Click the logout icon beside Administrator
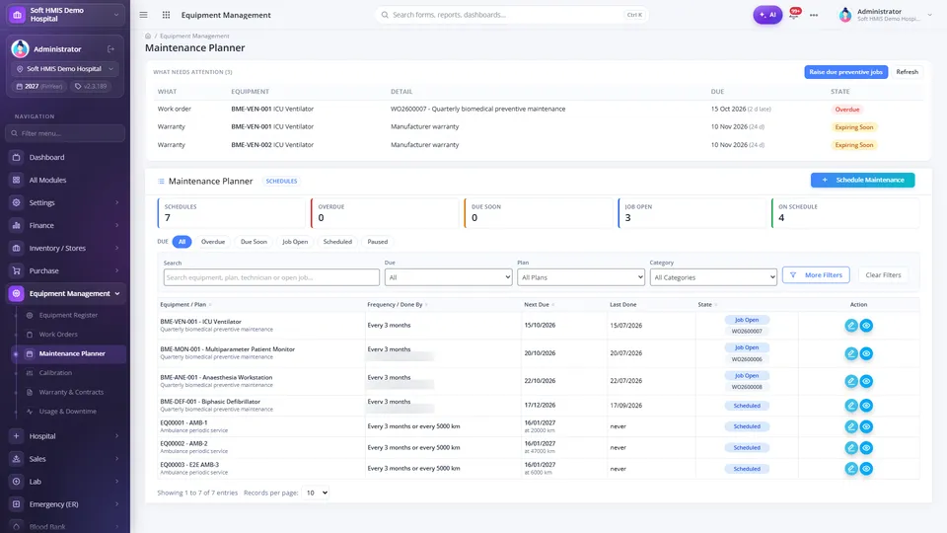This screenshot has height=533, width=947. pyautogui.click(x=111, y=49)
